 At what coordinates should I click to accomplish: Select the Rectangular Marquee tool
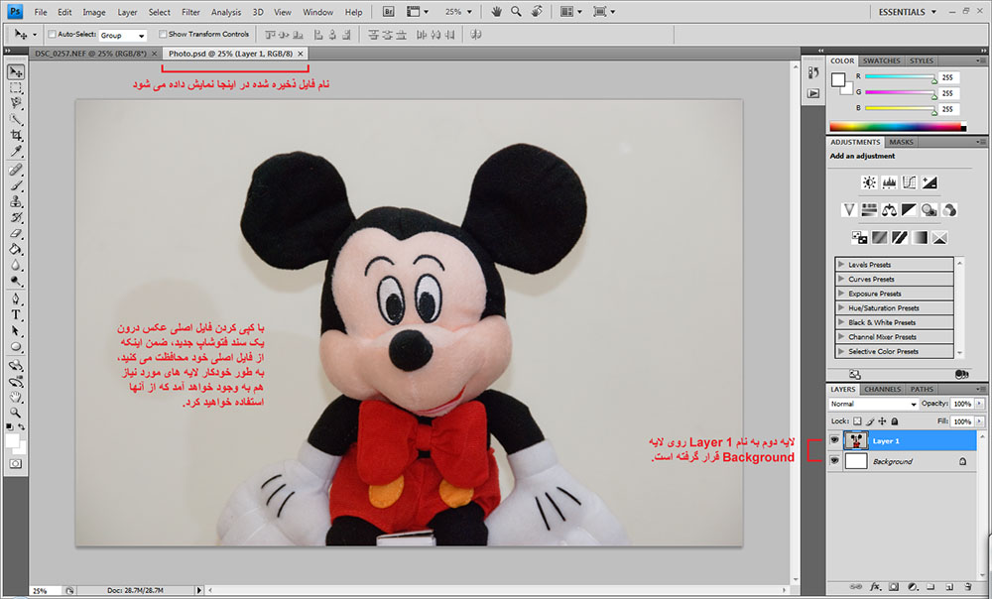tap(16, 88)
